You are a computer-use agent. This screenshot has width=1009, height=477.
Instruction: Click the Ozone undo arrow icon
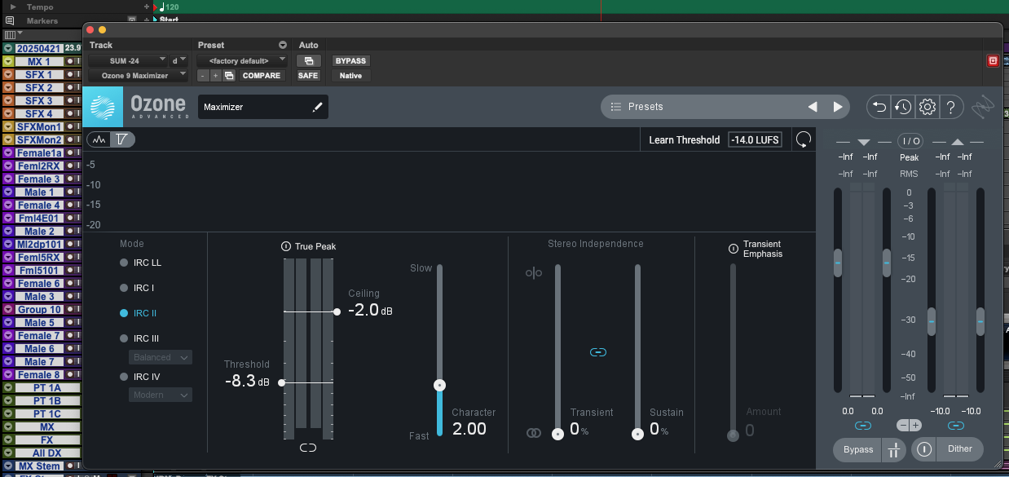click(x=878, y=106)
